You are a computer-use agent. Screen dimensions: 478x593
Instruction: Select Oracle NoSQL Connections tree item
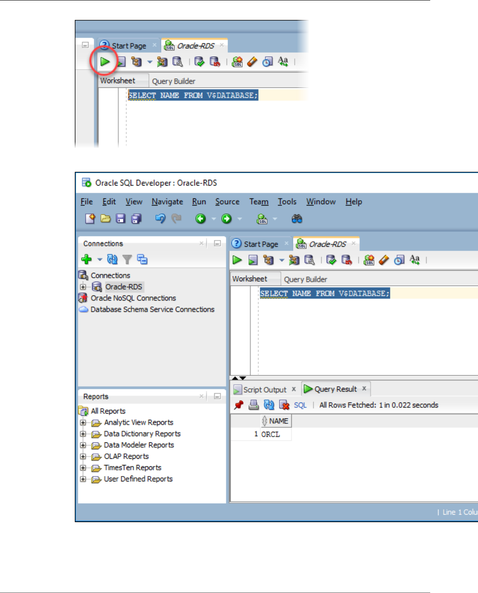click(133, 298)
